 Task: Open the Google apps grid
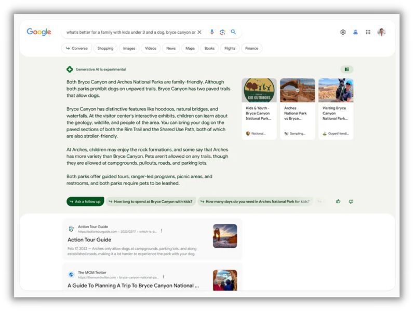click(368, 32)
